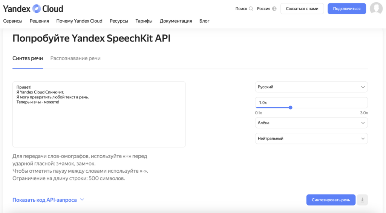
Task: Click the search magnifier icon
Action: pyautogui.click(x=251, y=9)
